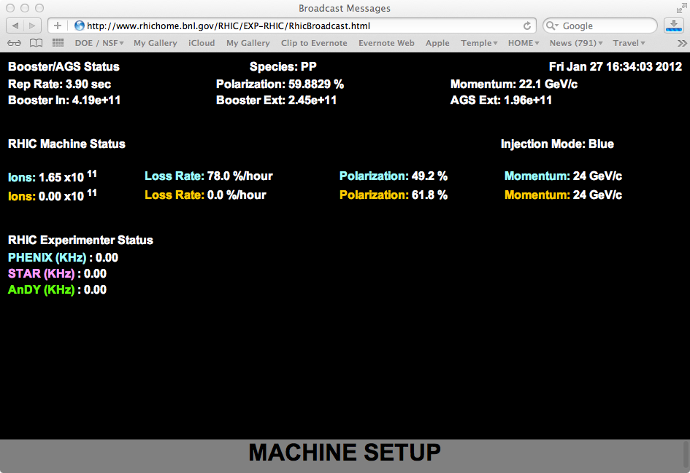
Task: Expand the Travel bookmarks folder
Action: 629,43
